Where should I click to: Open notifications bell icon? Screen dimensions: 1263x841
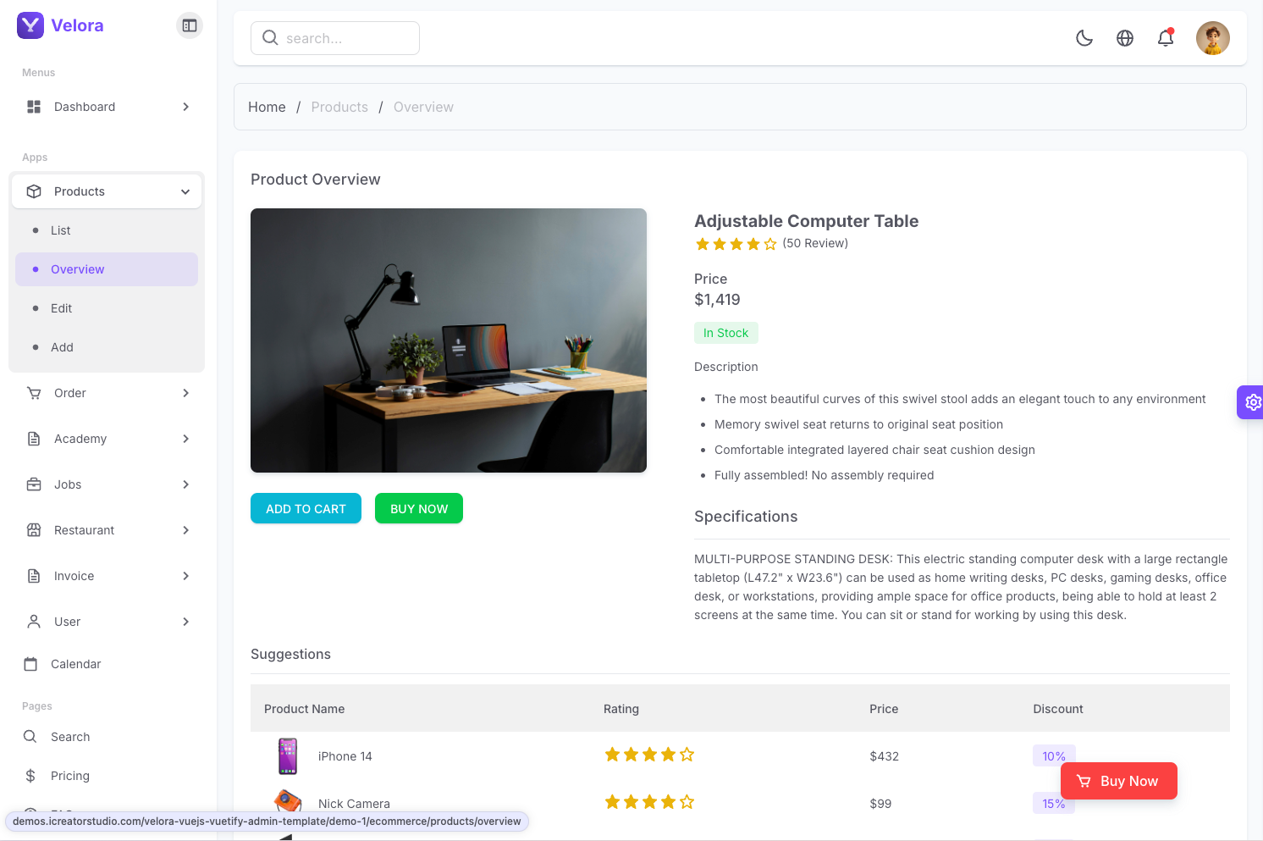pos(1166,38)
